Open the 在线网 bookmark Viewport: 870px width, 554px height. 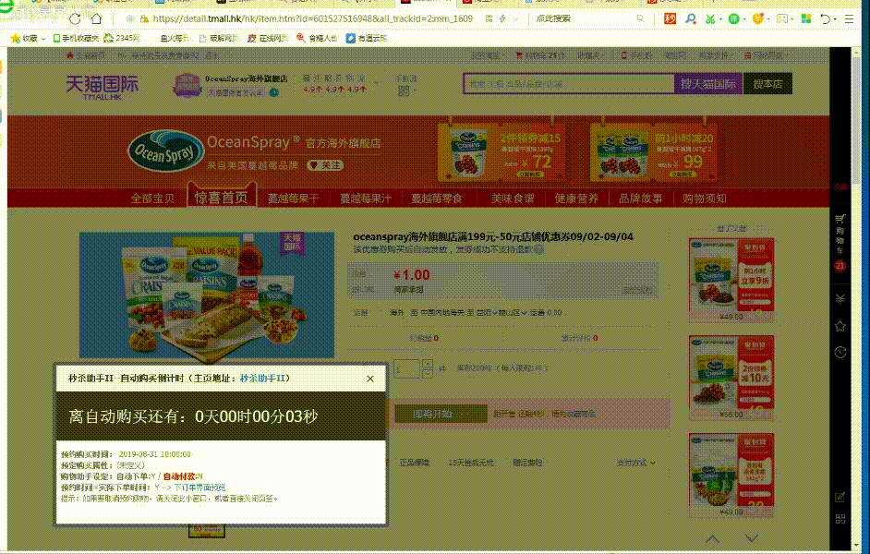pyautogui.click(x=268, y=38)
